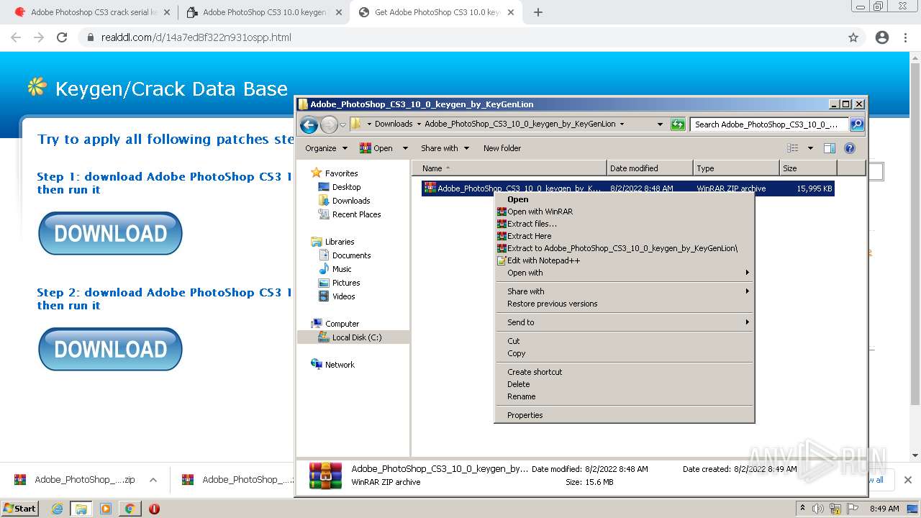Sort by Size column header

coord(808,168)
